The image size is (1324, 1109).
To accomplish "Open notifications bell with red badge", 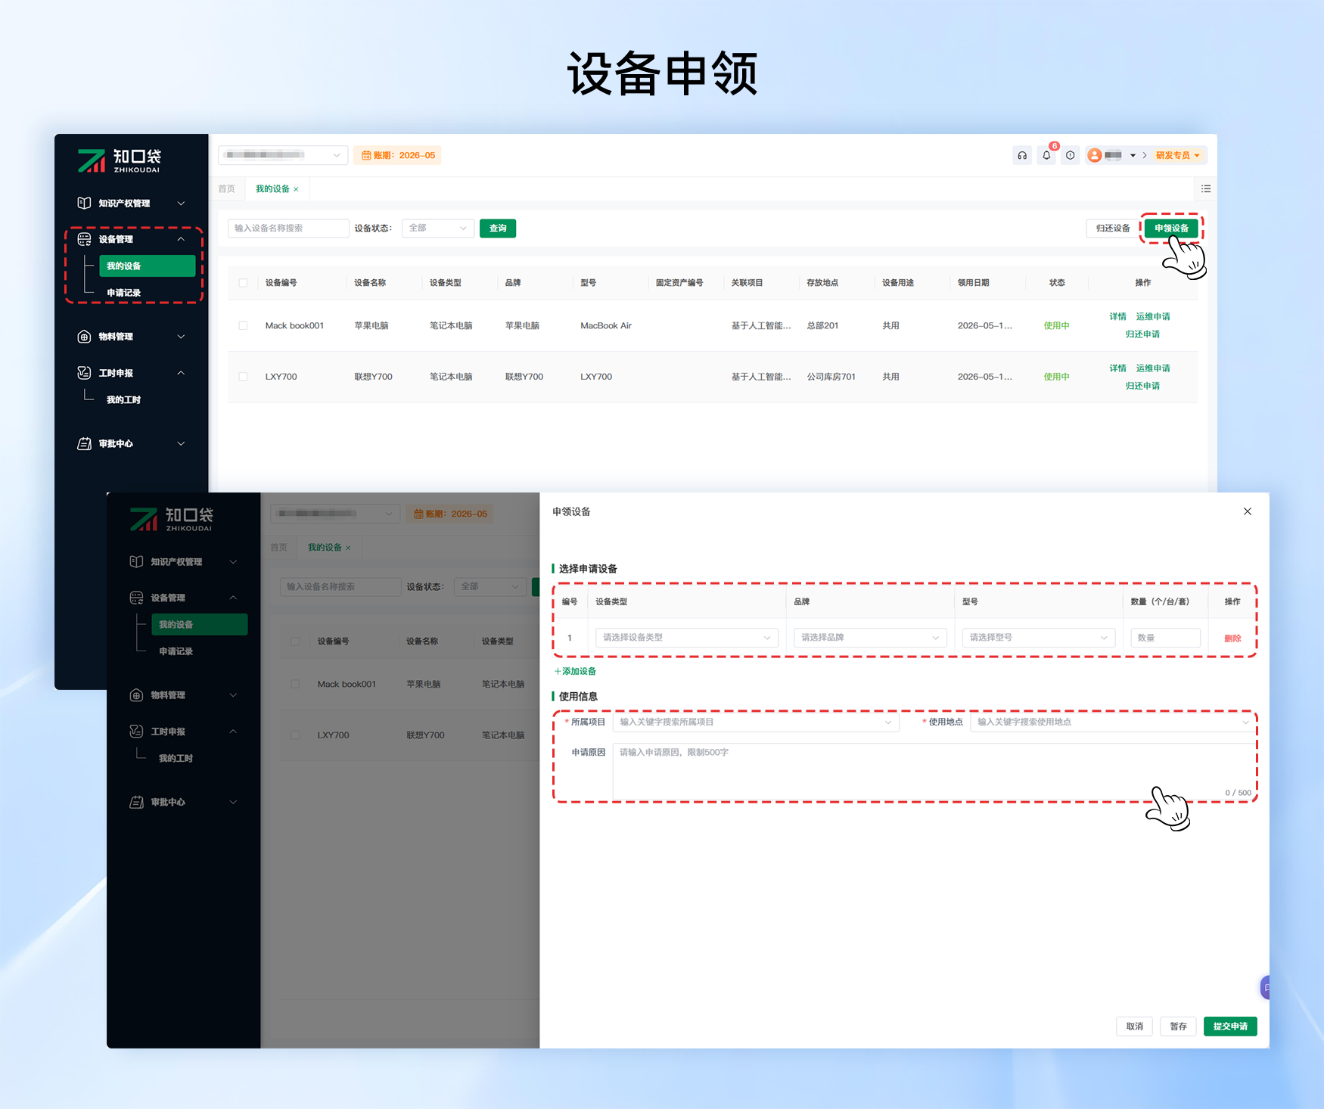I will point(1046,155).
